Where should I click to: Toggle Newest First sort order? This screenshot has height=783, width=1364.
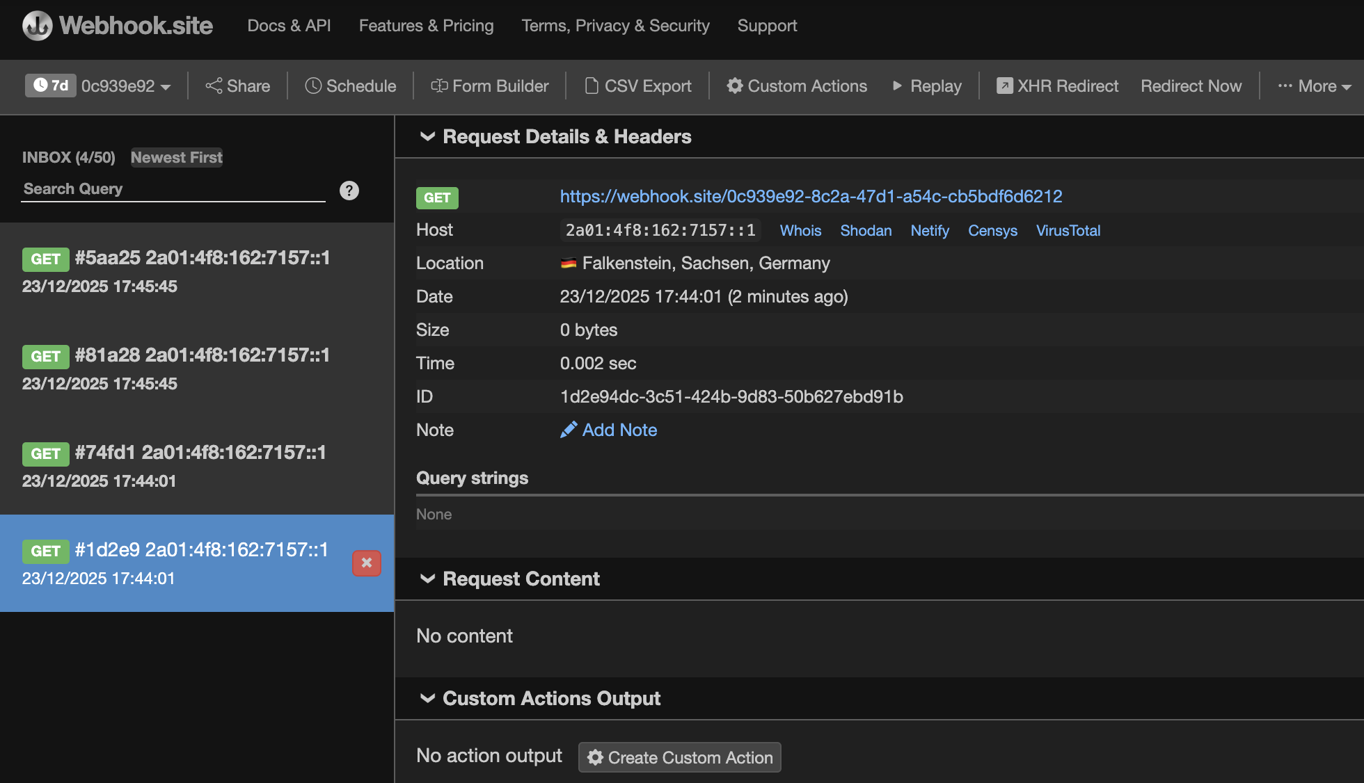coord(177,158)
